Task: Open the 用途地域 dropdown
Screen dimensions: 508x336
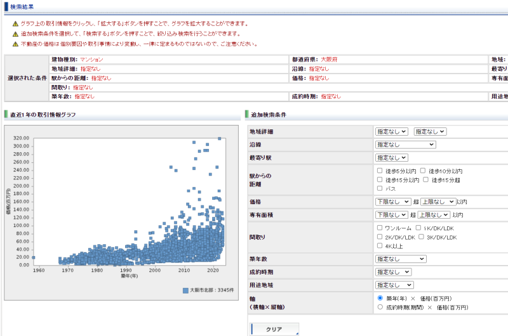Action: pos(394,285)
